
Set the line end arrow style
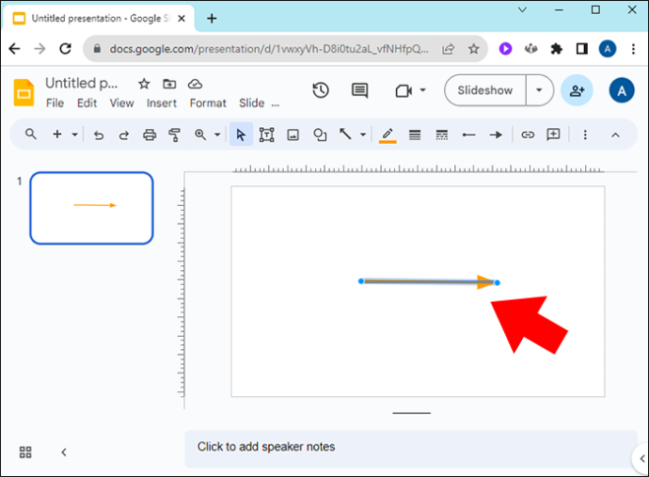496,135
